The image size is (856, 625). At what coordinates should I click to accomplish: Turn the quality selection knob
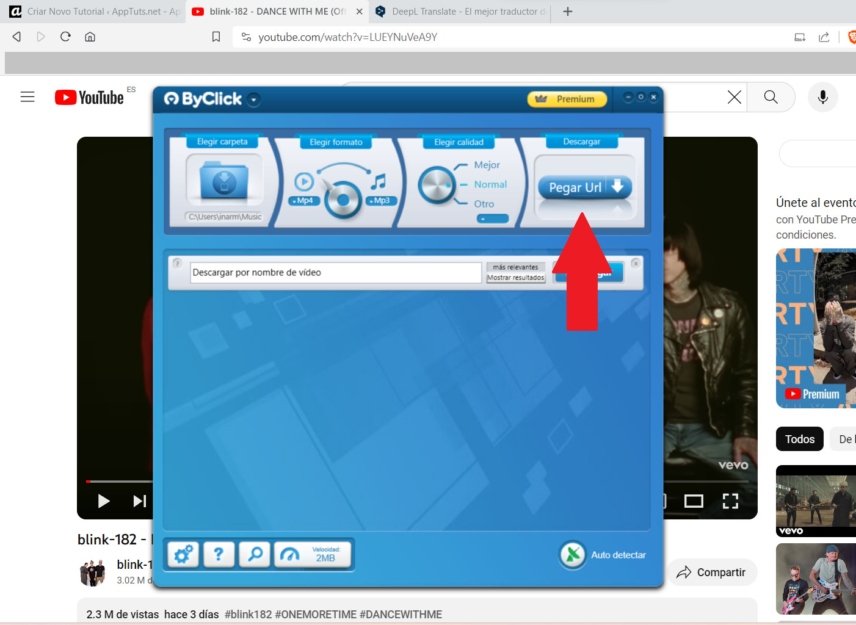click(437, 185)
